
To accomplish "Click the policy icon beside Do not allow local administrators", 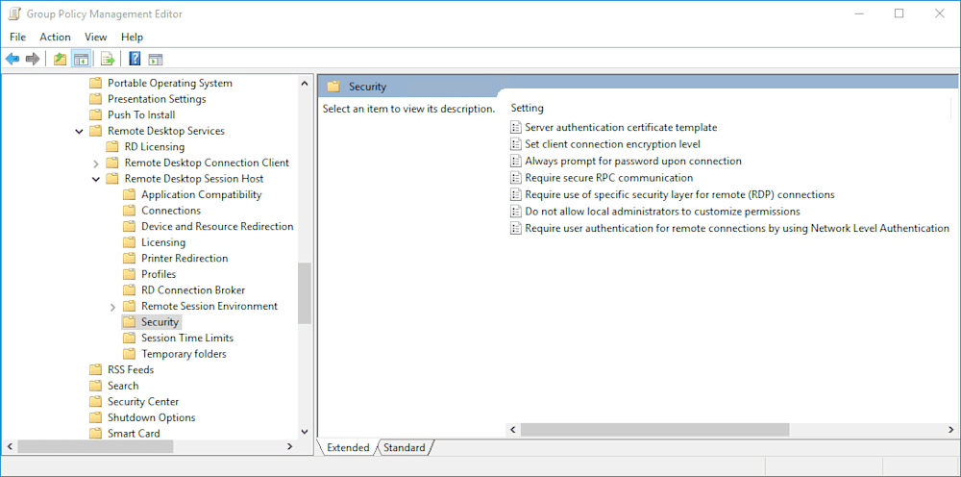I will 515,212.
